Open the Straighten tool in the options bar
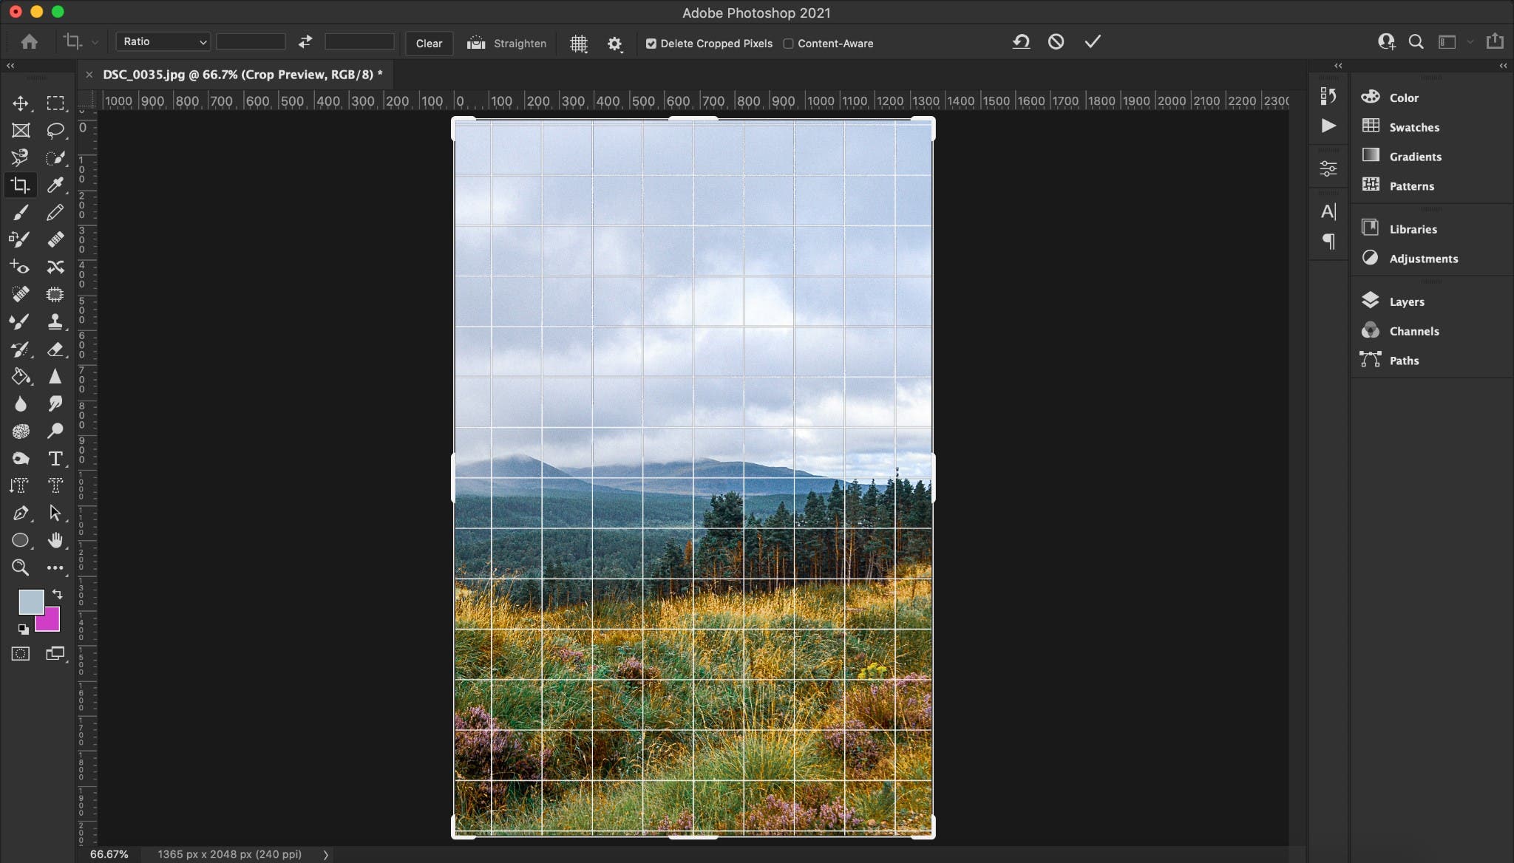The width and height of the screenshot is (1514, 863). click(x=506, y=43)
